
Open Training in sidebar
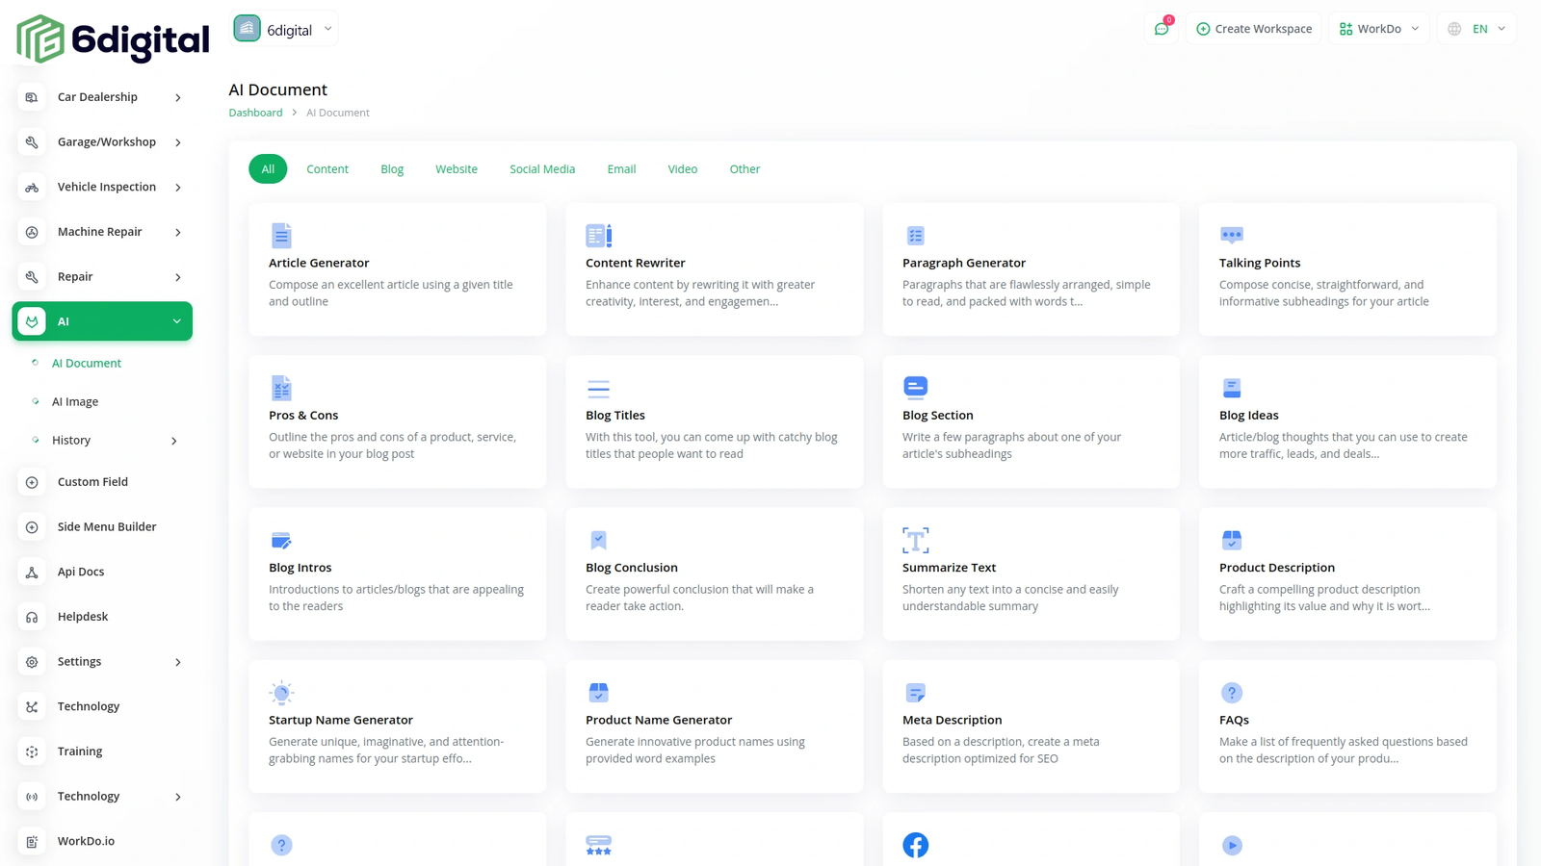coord(102,751)
